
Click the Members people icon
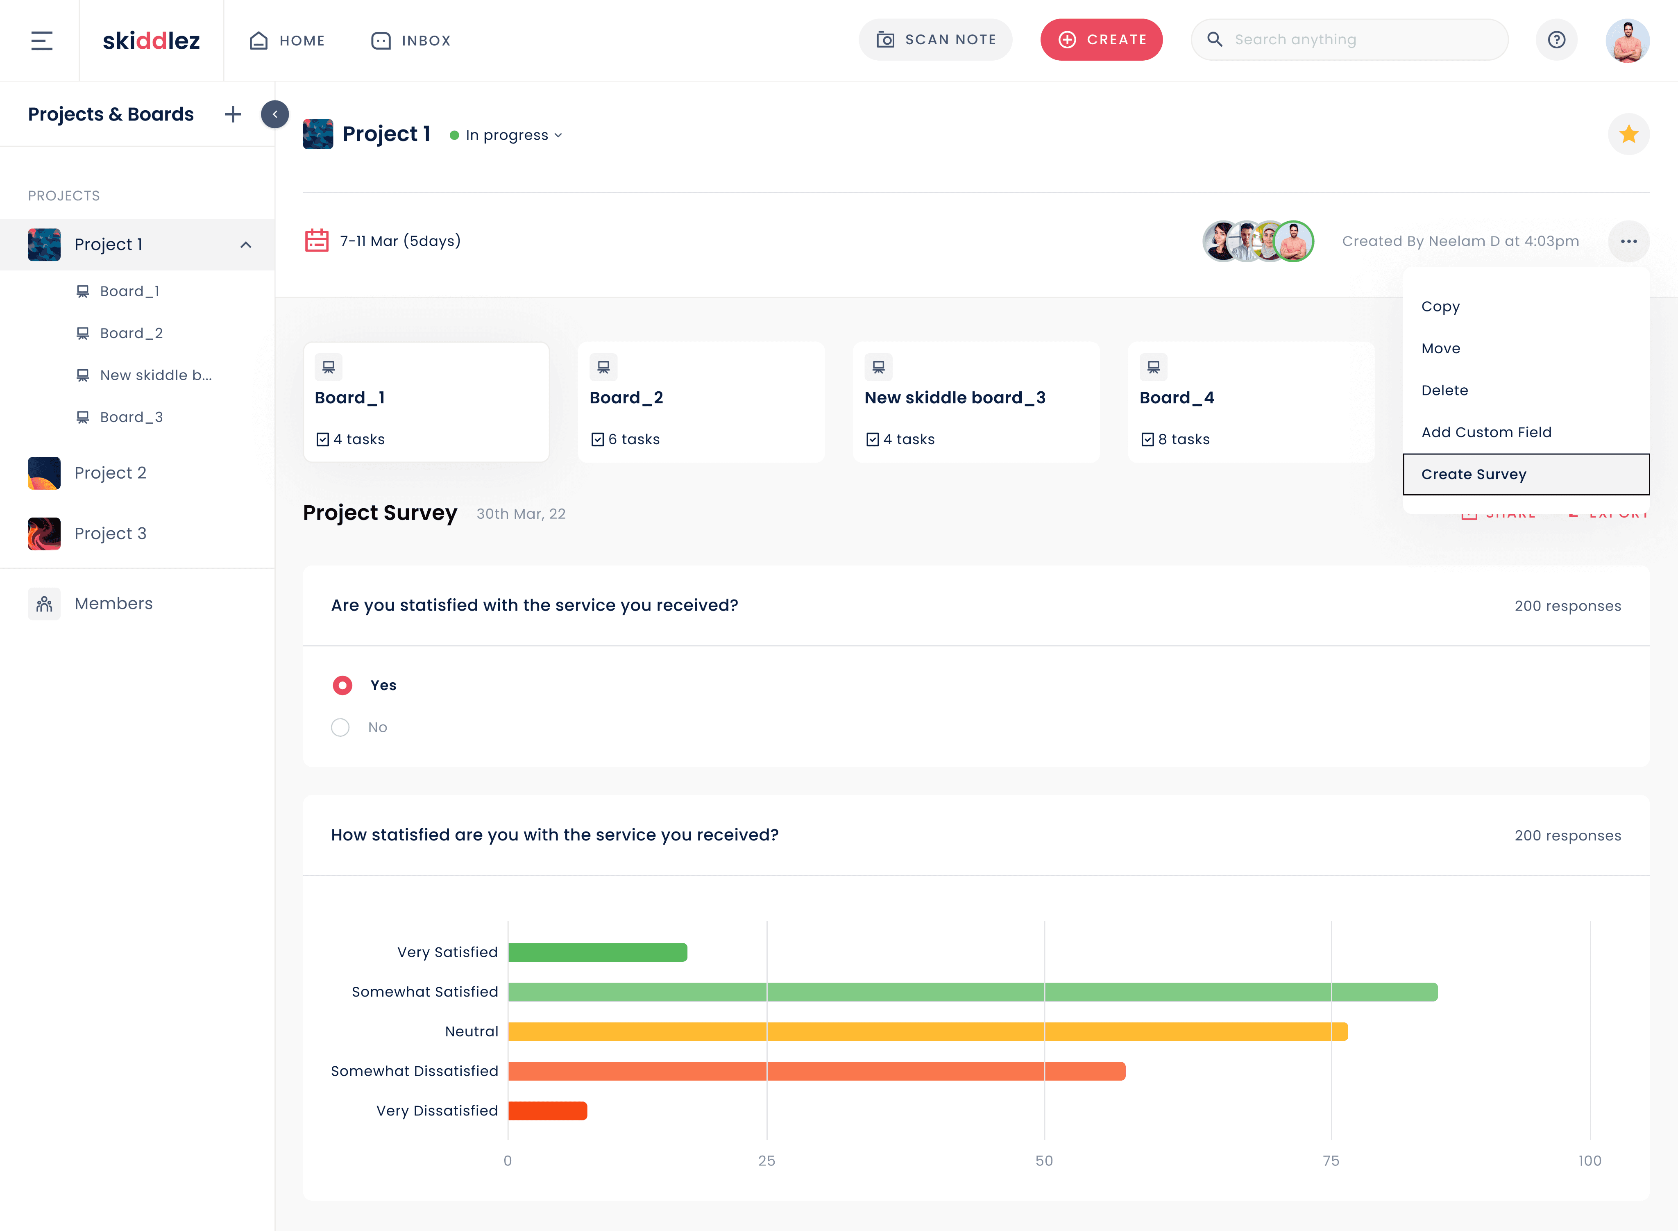44,604
